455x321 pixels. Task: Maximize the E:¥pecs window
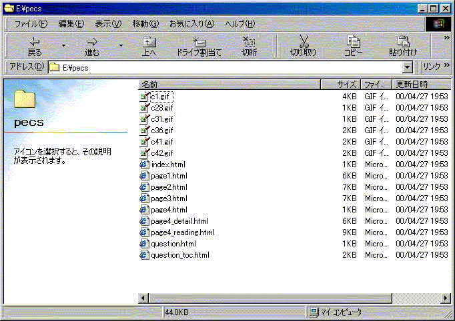pyautogui.click(x=433, y=9)
